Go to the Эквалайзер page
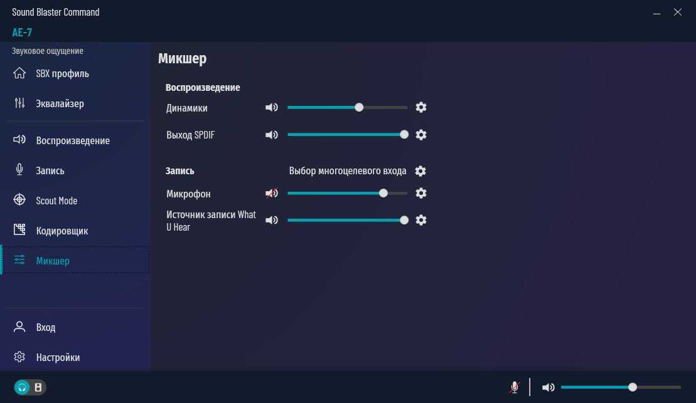The width and height of the screenshot is (696, 403). point(60,103)
